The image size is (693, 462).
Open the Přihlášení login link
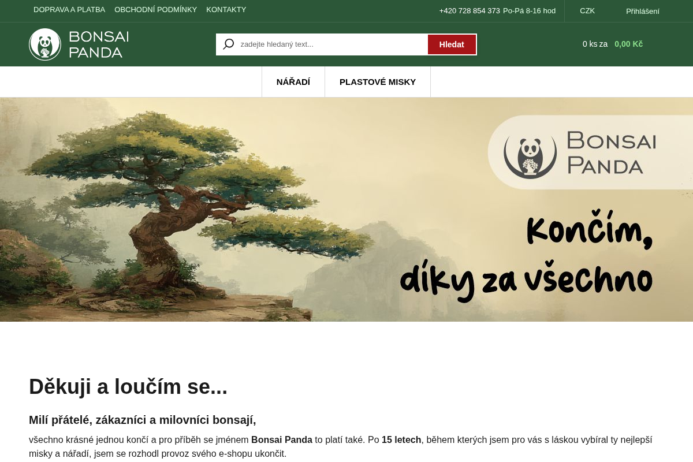[643, 11]
